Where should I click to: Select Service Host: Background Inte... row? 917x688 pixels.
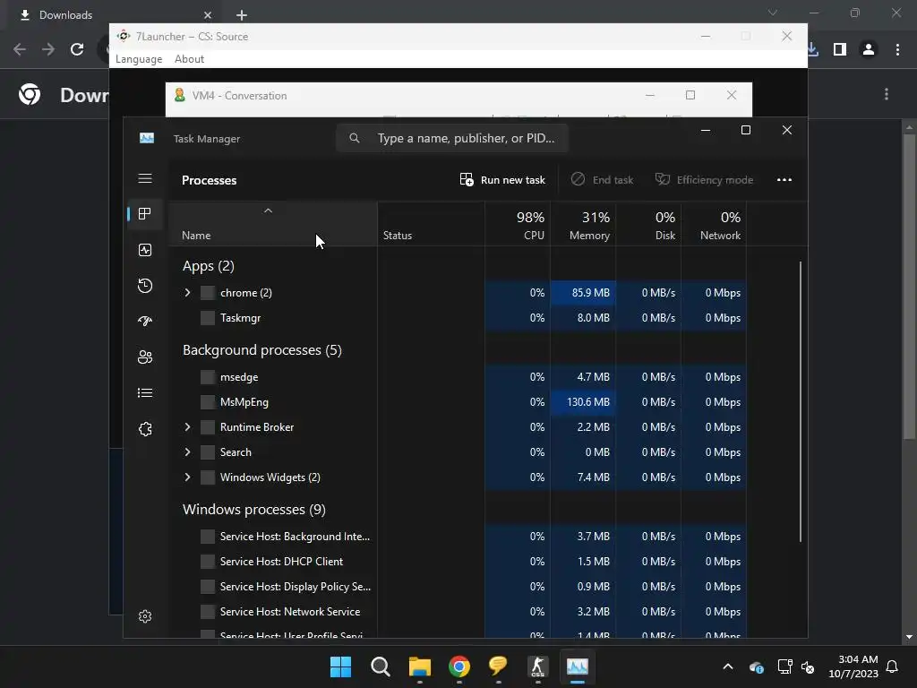pos(458,536)
